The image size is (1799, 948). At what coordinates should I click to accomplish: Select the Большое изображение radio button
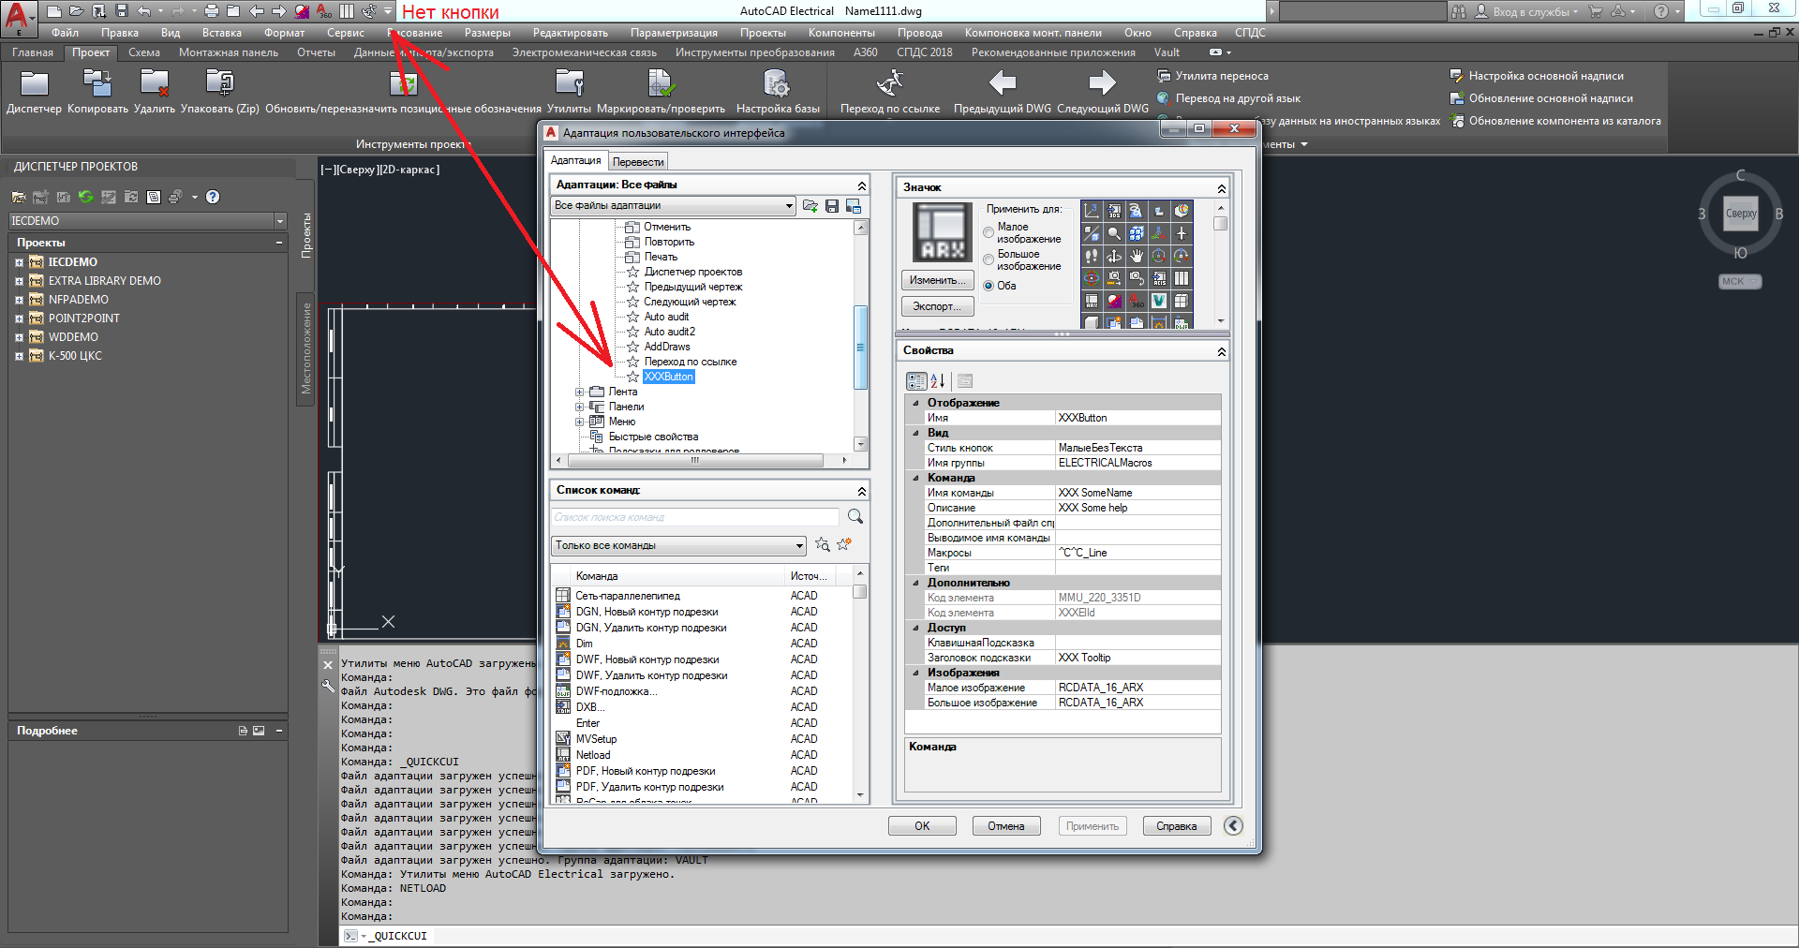pos(989,259)
